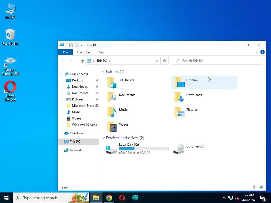Open Microsoft Forms app on taskbar
Viewport: 271px width, 203px height.
point(135,198)
